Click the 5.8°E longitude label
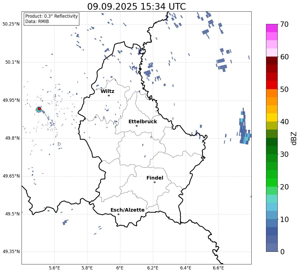This screenshot has height=273, width=300. [87, 268]
